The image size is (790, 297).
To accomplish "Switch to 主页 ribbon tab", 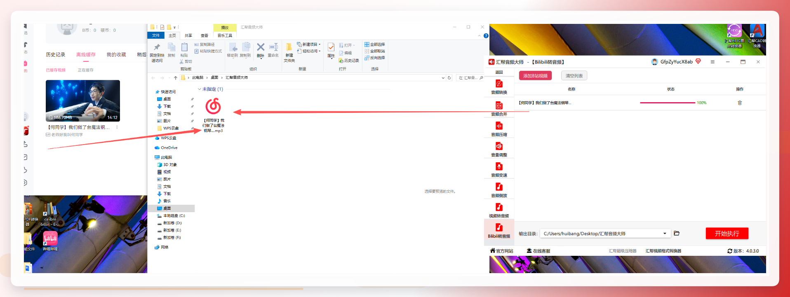I will 172,35.
